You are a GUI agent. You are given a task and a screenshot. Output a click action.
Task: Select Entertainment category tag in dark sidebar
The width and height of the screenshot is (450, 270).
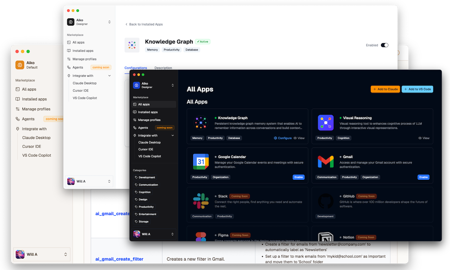[x=146, y=214]
